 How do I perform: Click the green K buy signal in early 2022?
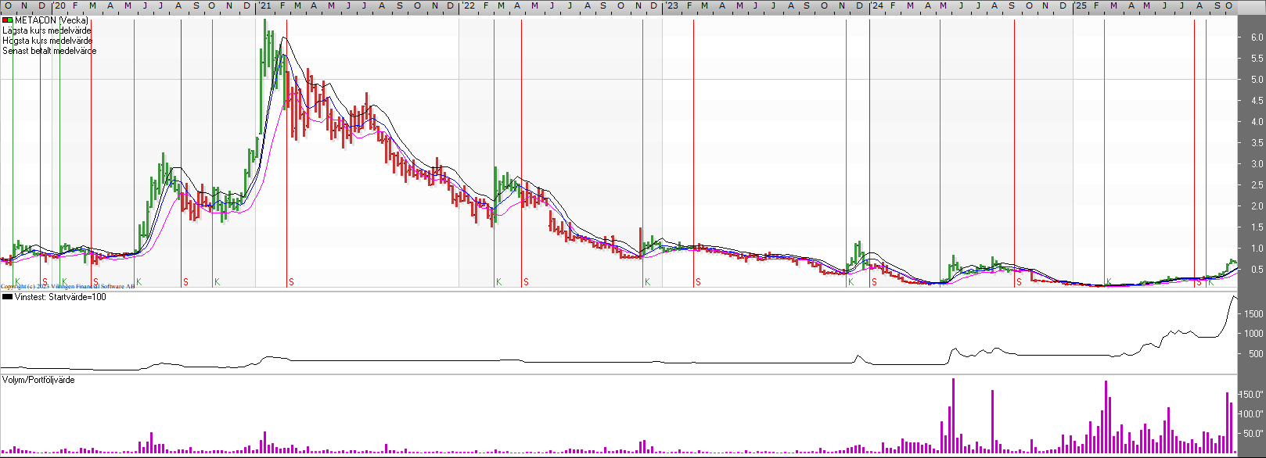pos(498,282)
